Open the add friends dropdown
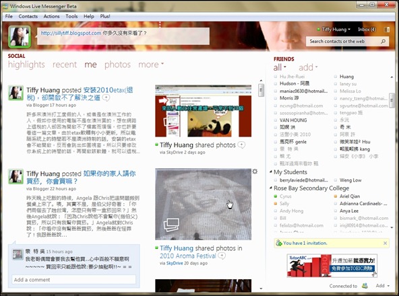 [x=308, y=67]
